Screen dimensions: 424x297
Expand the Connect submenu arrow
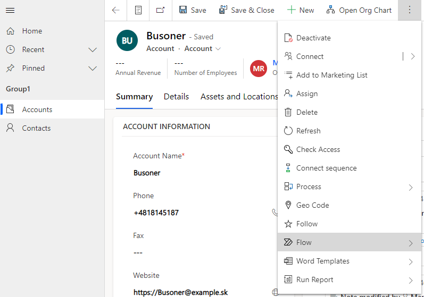tap(413, 56)
